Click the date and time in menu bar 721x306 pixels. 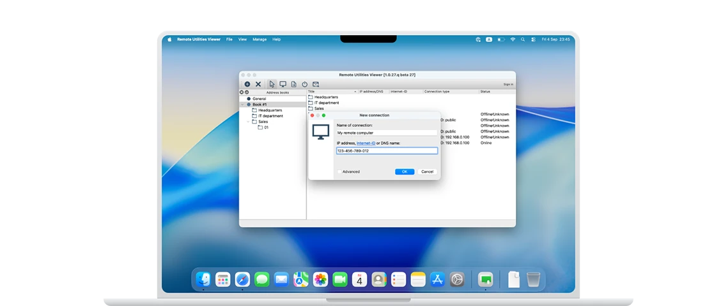[x=555, y=40]
